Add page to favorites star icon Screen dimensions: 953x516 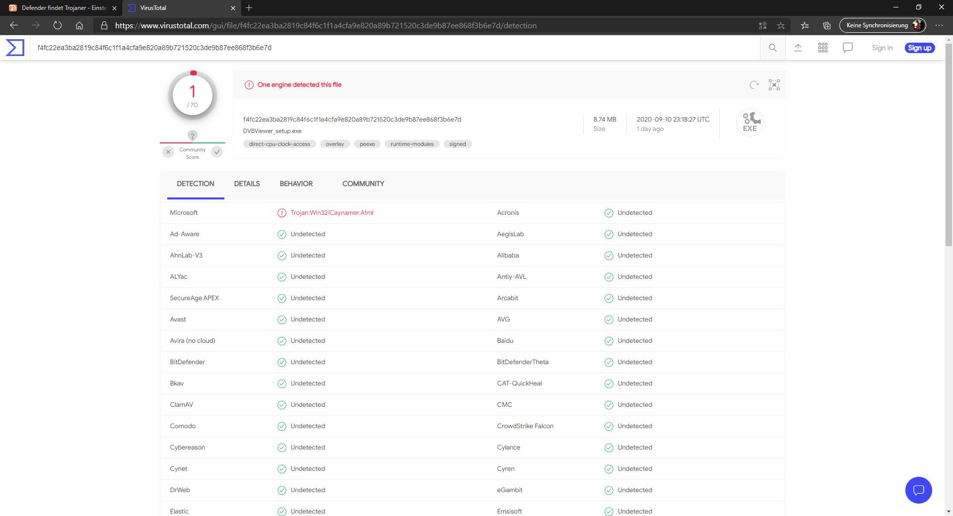(x=781, y=25)
